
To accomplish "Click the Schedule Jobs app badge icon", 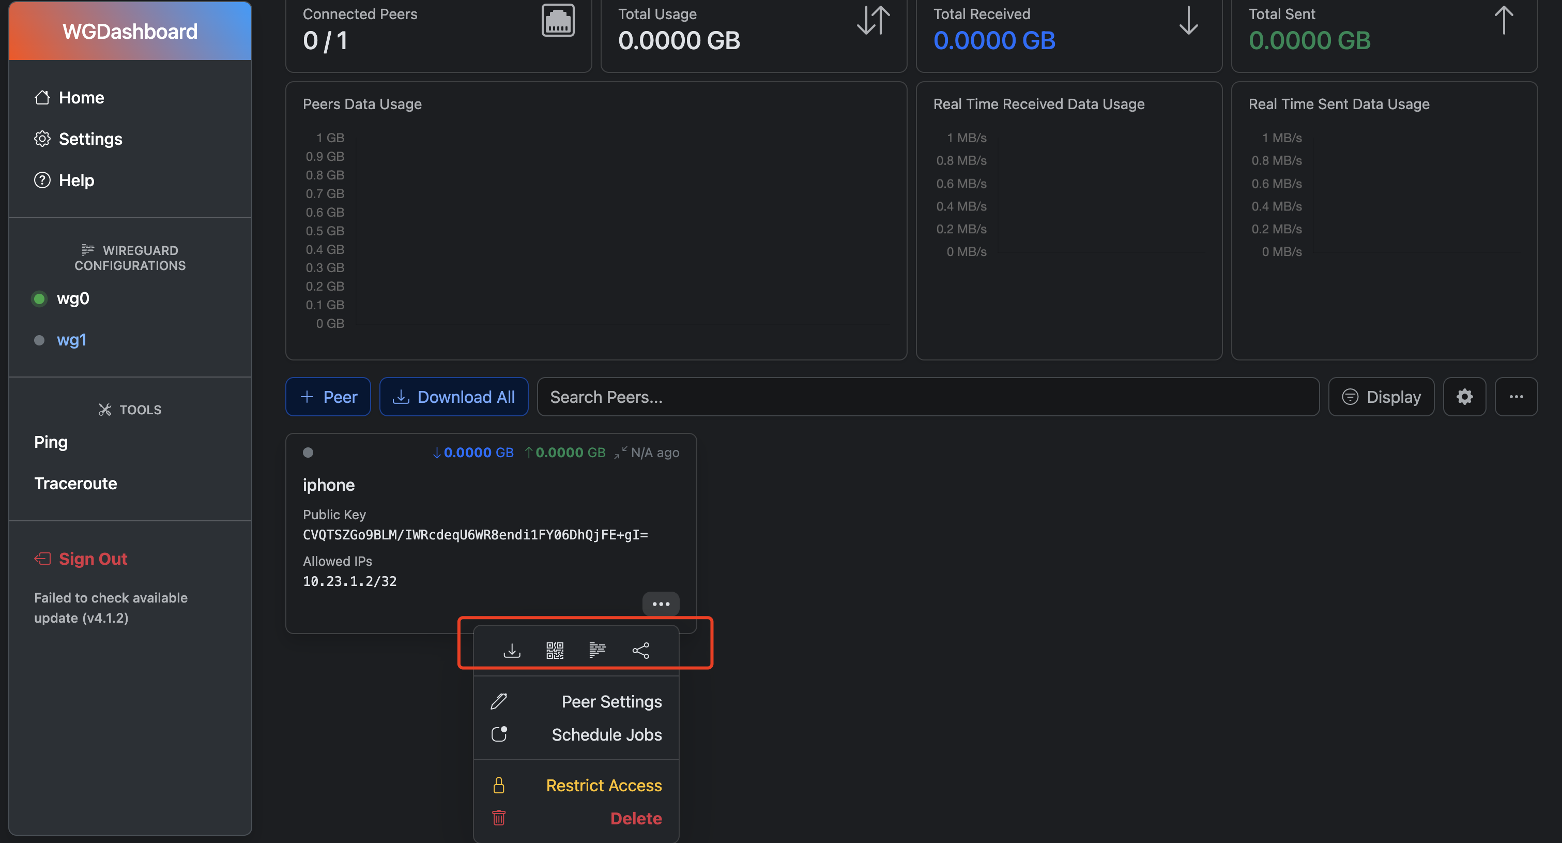I will tap(498, 734).
